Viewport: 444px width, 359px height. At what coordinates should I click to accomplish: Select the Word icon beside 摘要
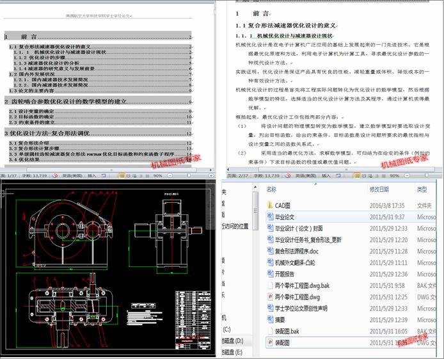271,320
